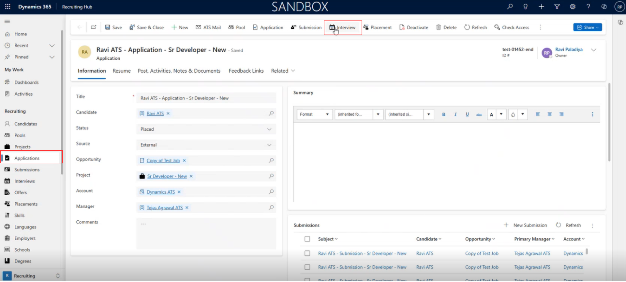This screenshot has height=282, width=626.
Task: Click into the Comments text field
Action: 206,234
